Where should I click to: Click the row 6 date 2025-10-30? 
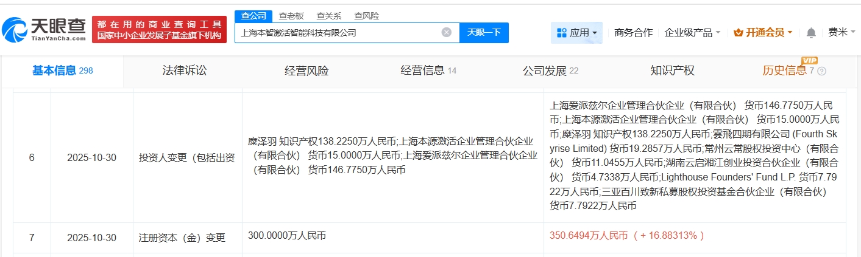coord(91,158)
